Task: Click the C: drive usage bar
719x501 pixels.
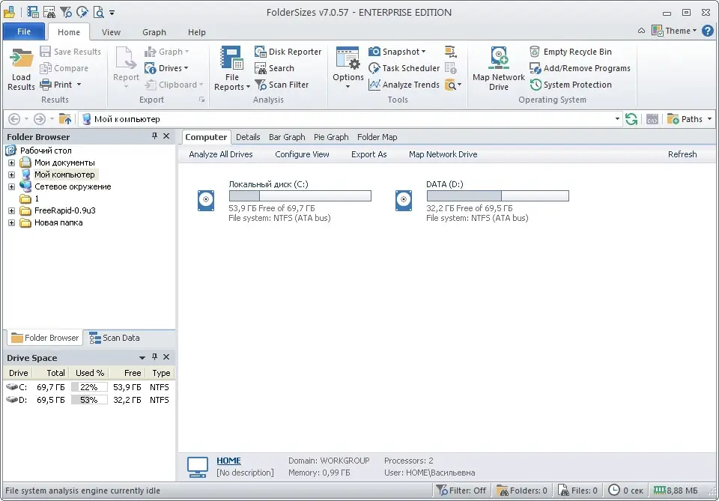Action: coord(300,195)
